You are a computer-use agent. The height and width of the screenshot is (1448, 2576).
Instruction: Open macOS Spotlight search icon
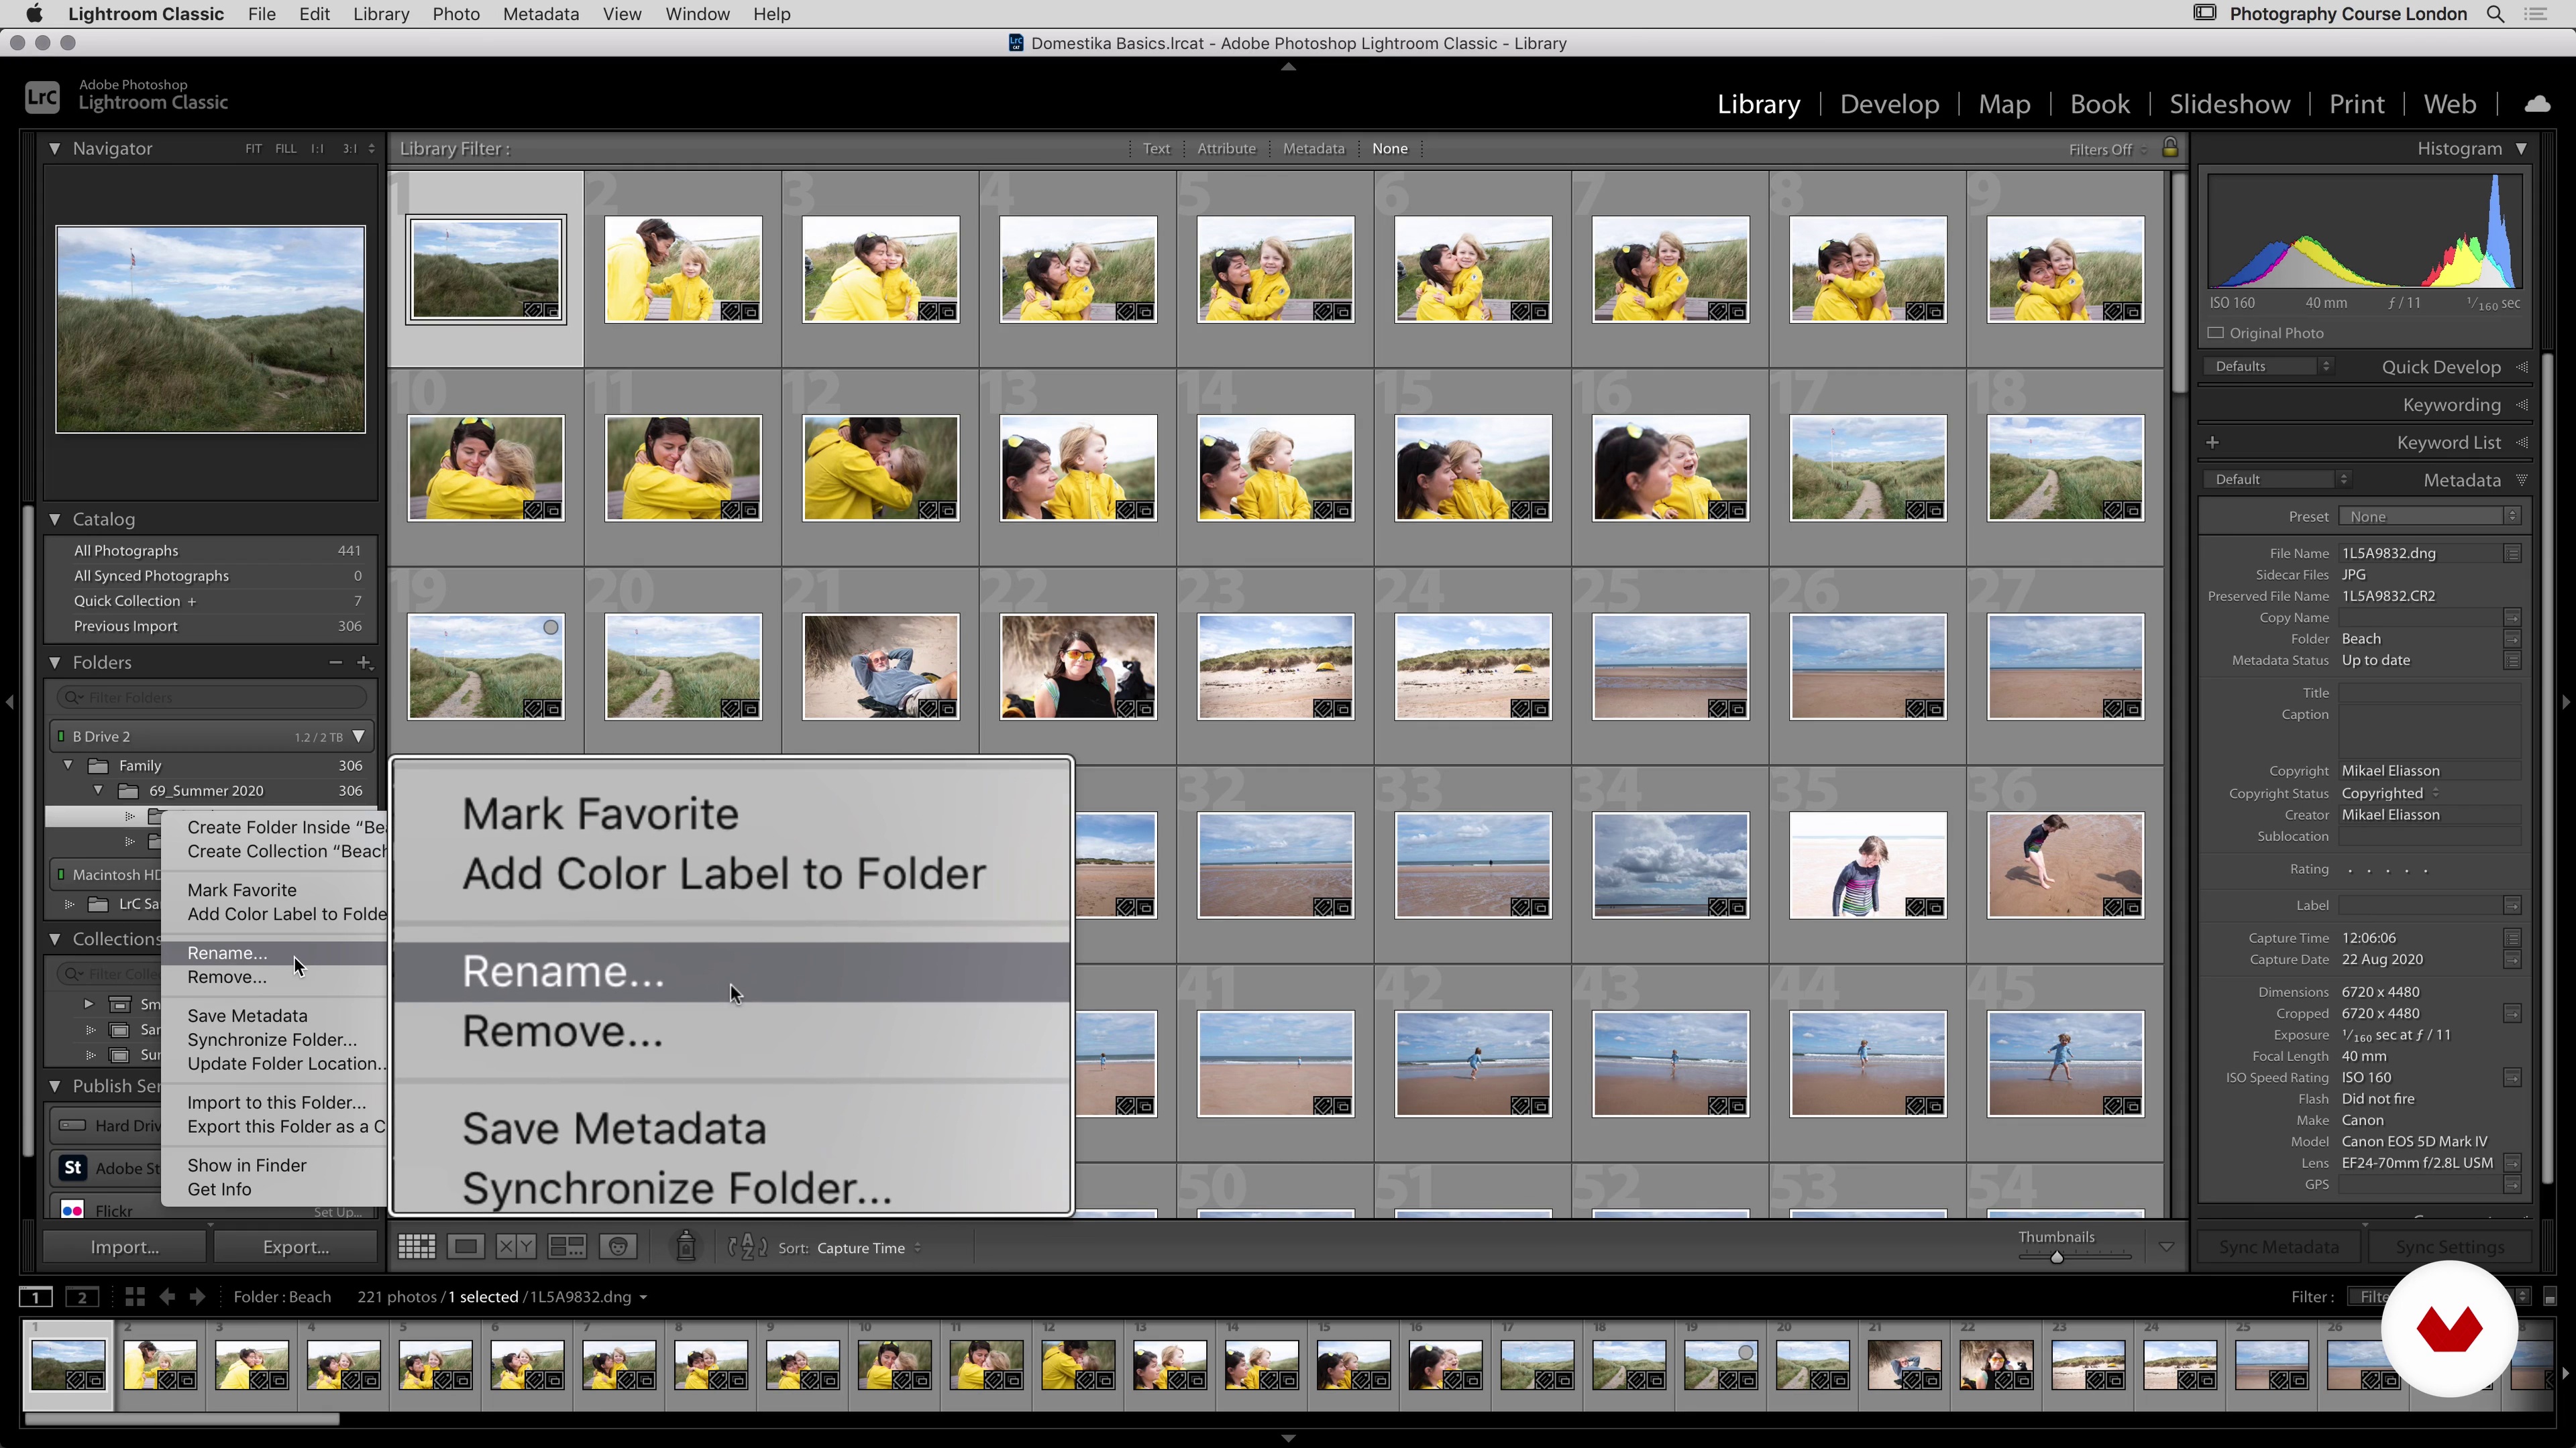(x=2496, y=14)
